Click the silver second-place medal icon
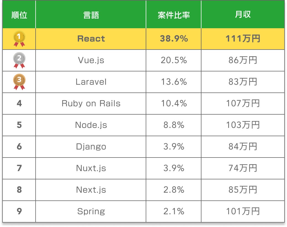The image size is (287, 227). coord(19,60)
